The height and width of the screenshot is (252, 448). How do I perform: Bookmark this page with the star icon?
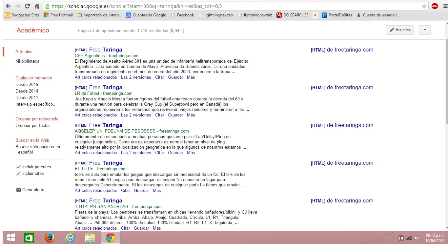click(424, 6)
